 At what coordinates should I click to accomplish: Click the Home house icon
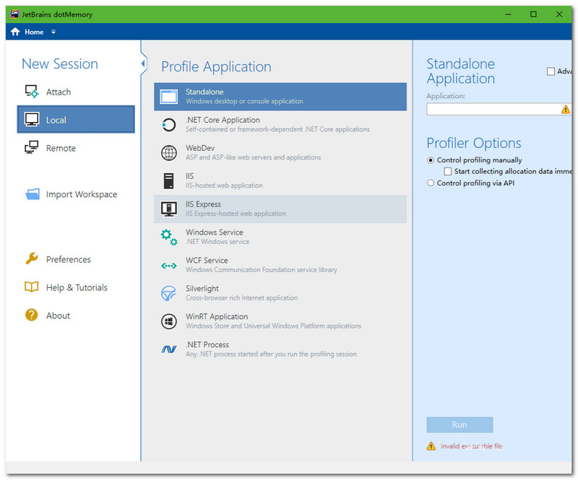(x=15, y=32)
